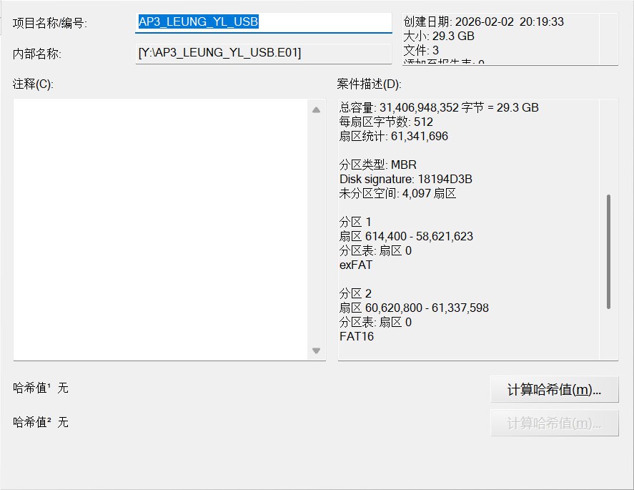Click inside the empty 注释 text area

pos(162,229)
